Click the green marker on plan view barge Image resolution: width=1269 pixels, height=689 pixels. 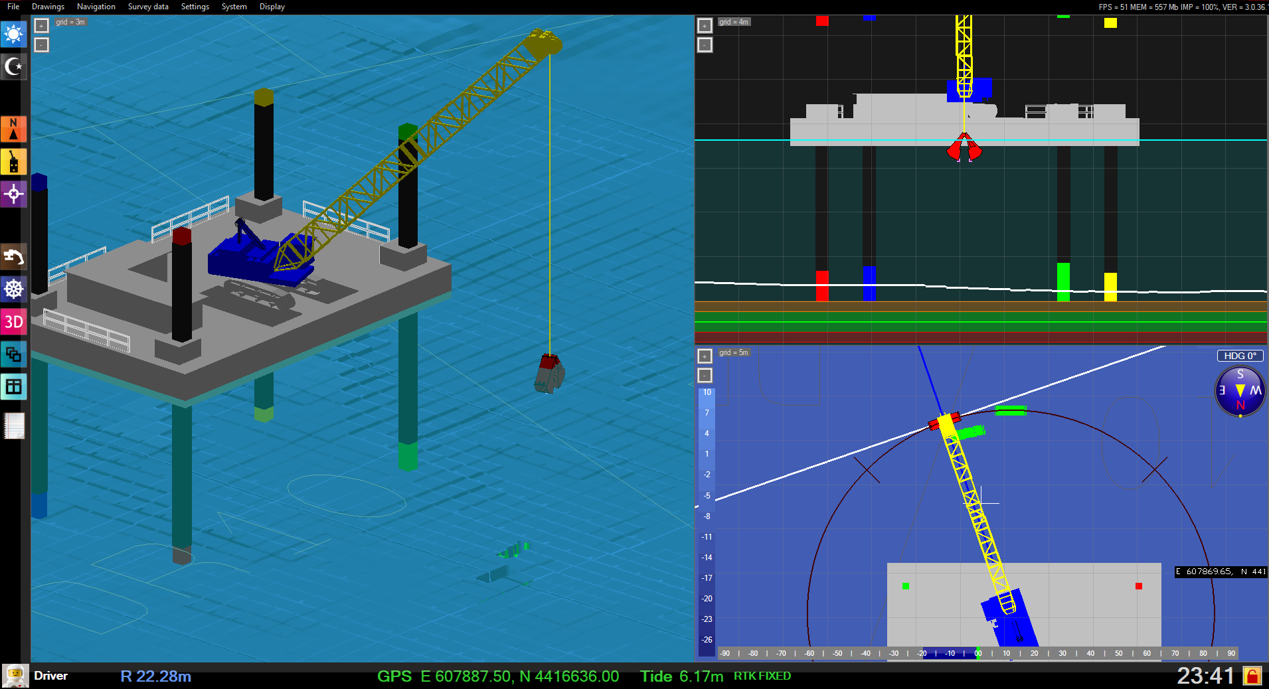[906, 586]
